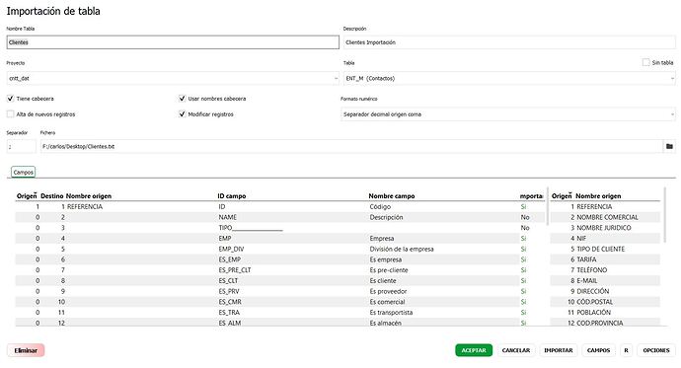Select the ES_PRV field row
The width and height of the screenshot is (681, 368).
coord(280,291)
